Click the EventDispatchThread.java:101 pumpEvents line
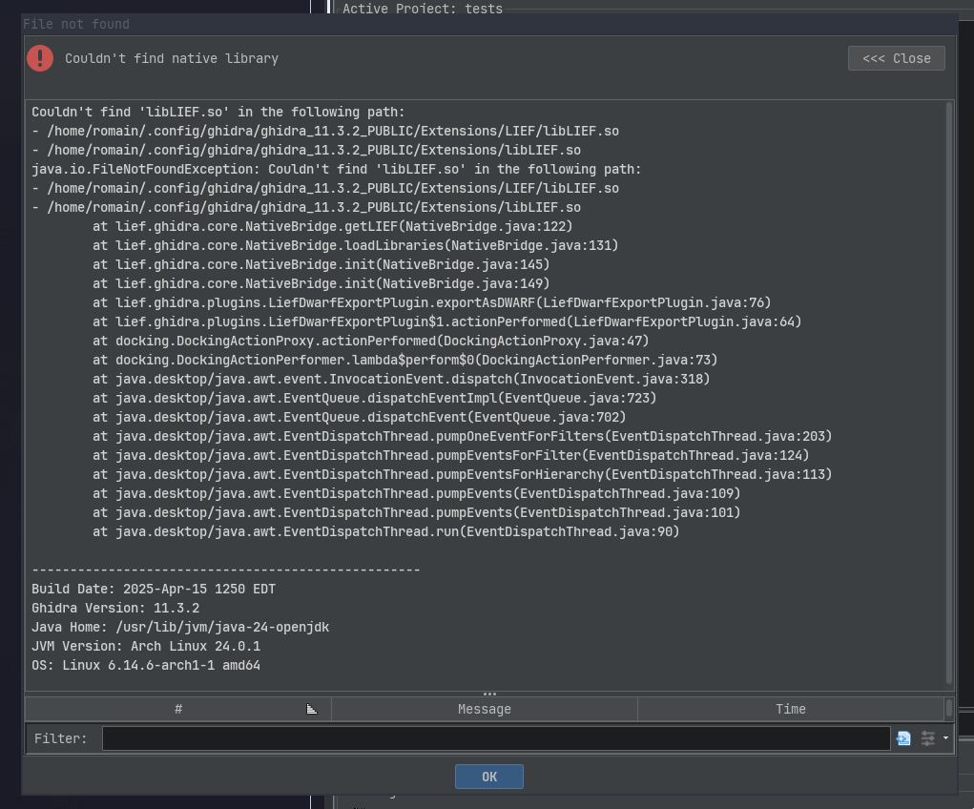This screenshot has height=809, width=974. click(416, 512)
